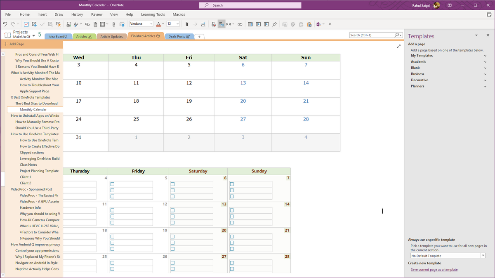Click the paperclip file attachment icon
The height and width of the screenshot is (278, 495).
point(113,24)
